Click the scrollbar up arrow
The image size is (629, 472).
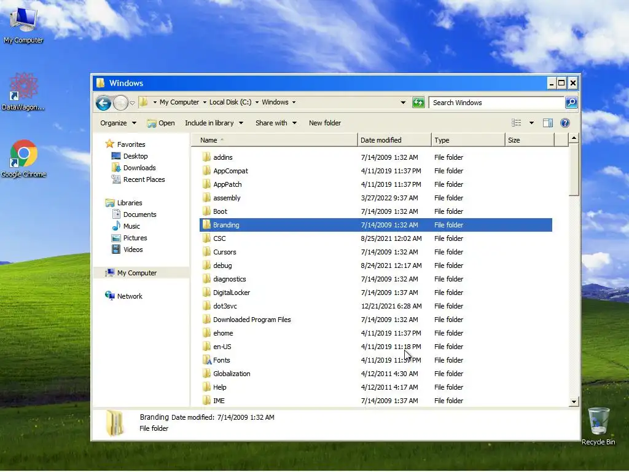coord(574,138)
